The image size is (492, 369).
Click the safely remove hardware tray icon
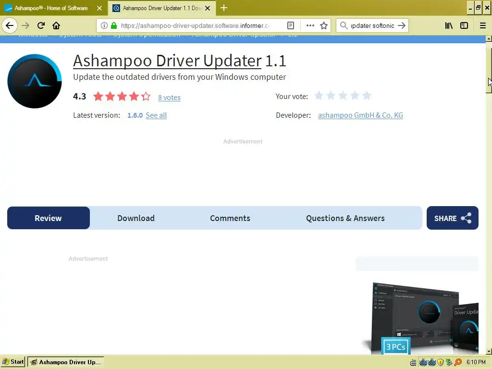[x=449, y=362]
